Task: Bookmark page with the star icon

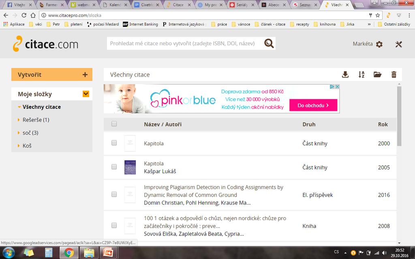Action: (378, 15)
